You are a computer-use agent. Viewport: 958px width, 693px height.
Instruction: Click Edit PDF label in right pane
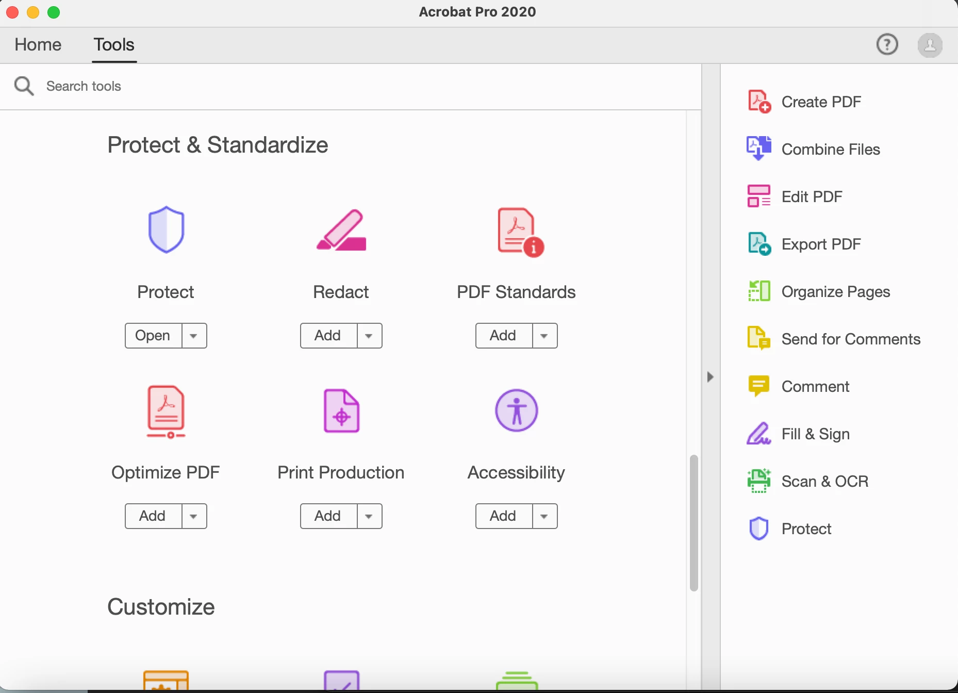point(812,196)
